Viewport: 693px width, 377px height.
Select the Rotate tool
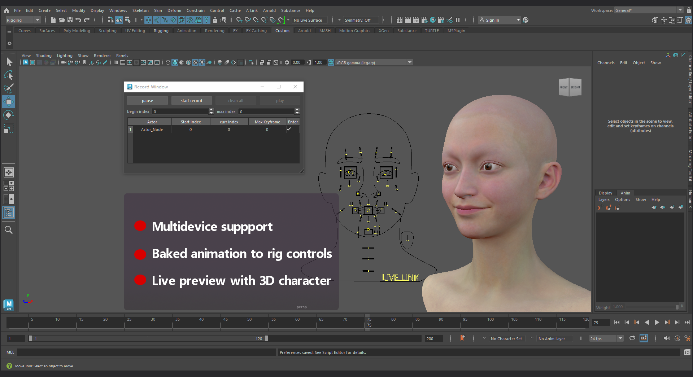[x=9, y=115]
